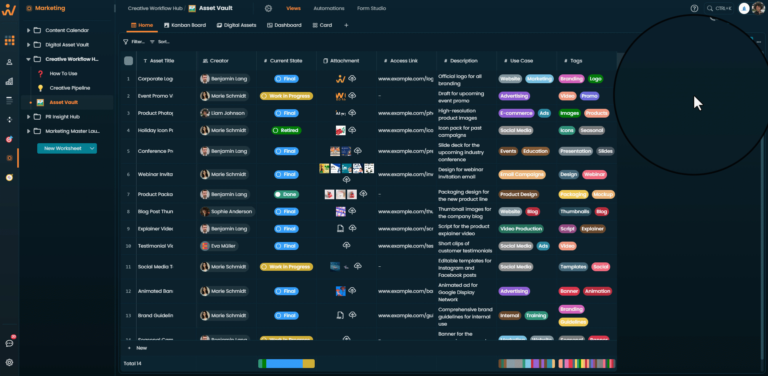The image size is (768, 376).
Task: Expand the Digital Asset Vault folder
Action: (28, 45)
